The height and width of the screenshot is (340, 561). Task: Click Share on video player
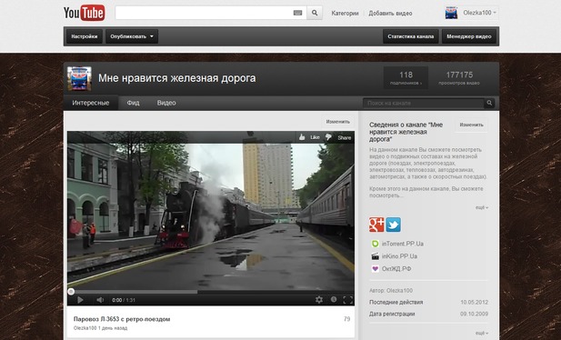pyautogui.click(x=345, y=138)
